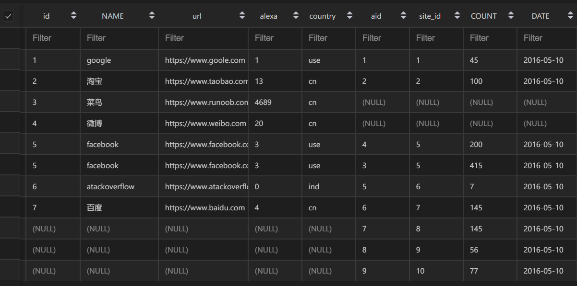
Task: Click the country cell 'ind'
Action: (x=329, y=187)
